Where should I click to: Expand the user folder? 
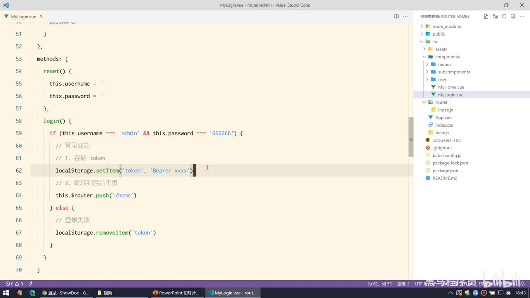(x=427, y=79)
